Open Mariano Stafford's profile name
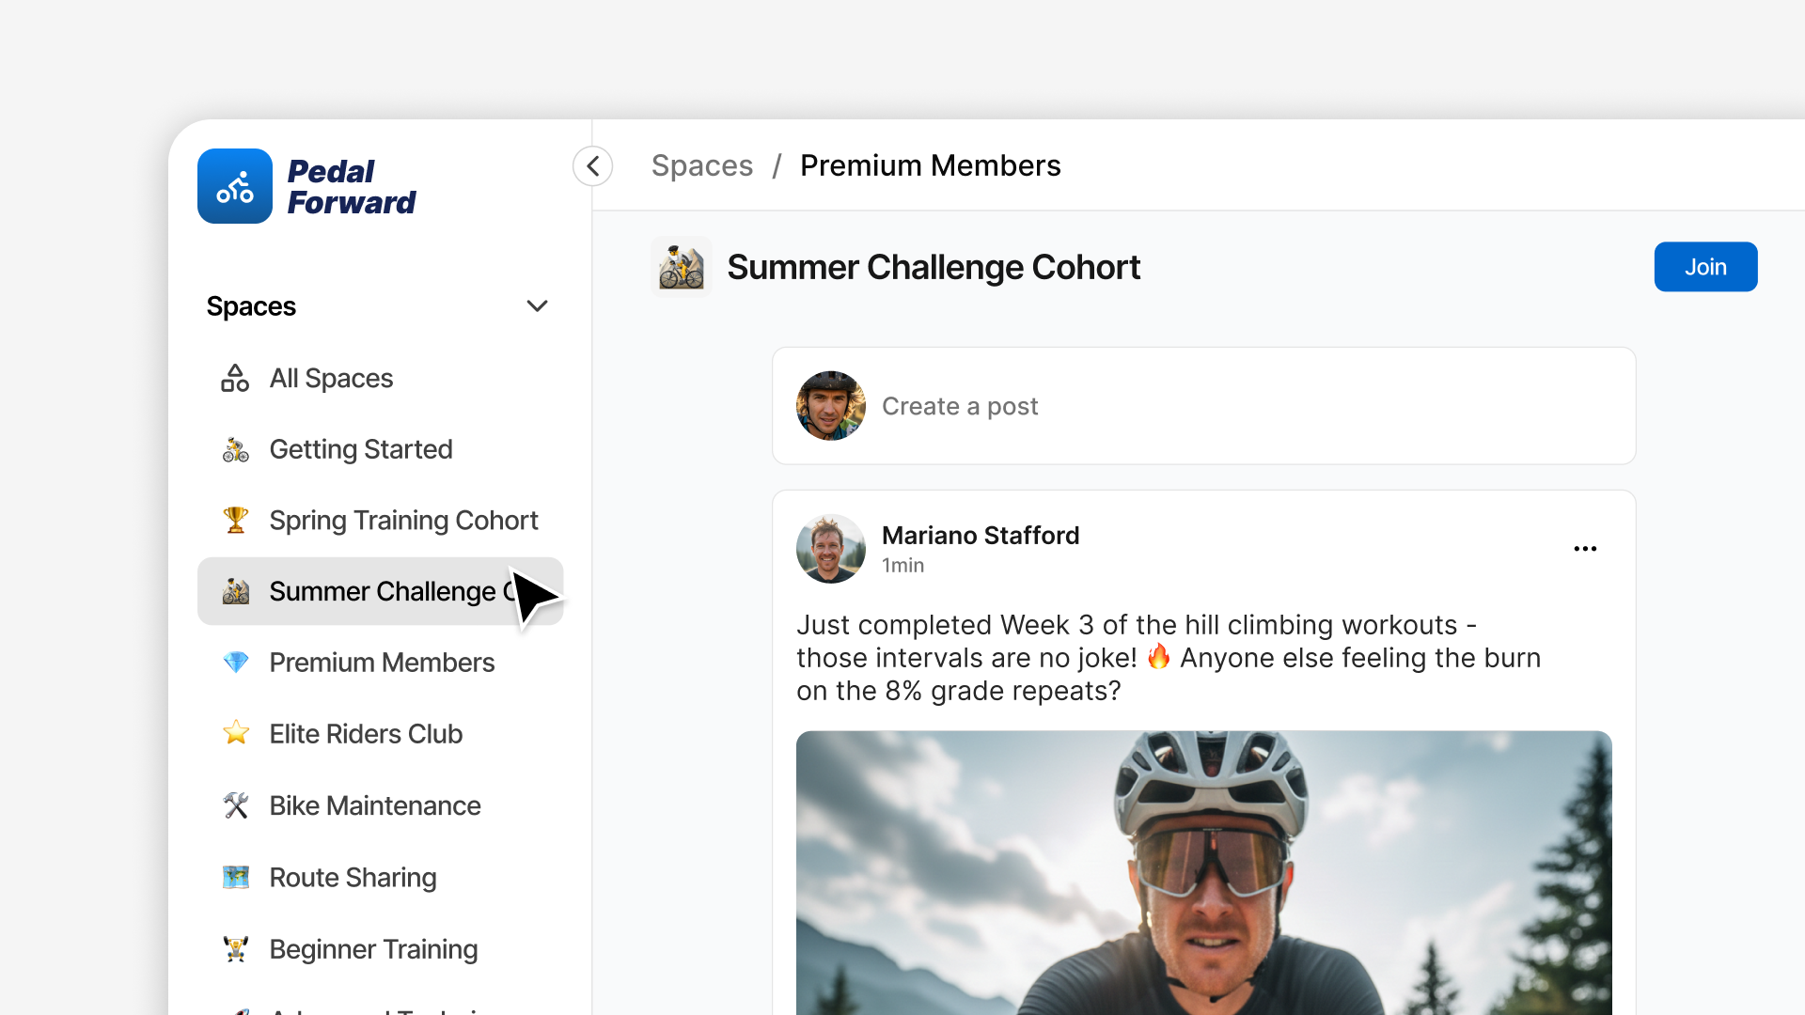Viewport: 1805px width, 1015px height. click(x=980, y=535)
